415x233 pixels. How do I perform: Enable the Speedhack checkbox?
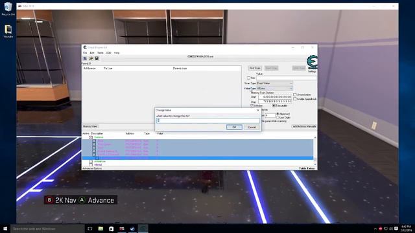pos(295,99)
